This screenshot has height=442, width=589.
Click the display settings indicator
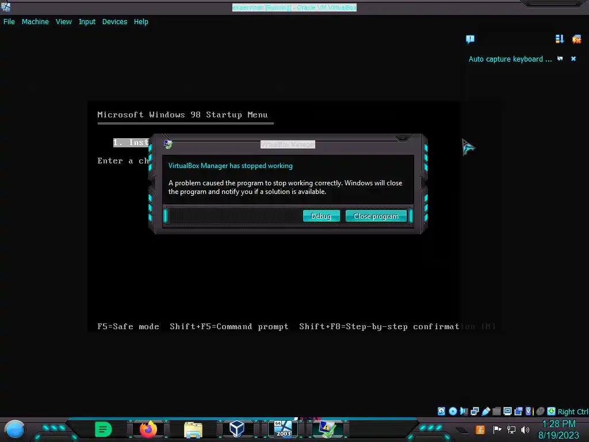[507, 411]
